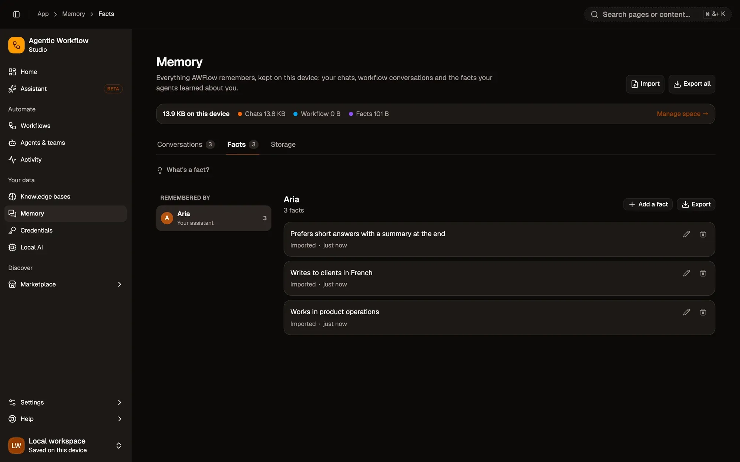Click Memory in the breadcrumb
This screenshot has width=740, height=462.
click(74, 14)
